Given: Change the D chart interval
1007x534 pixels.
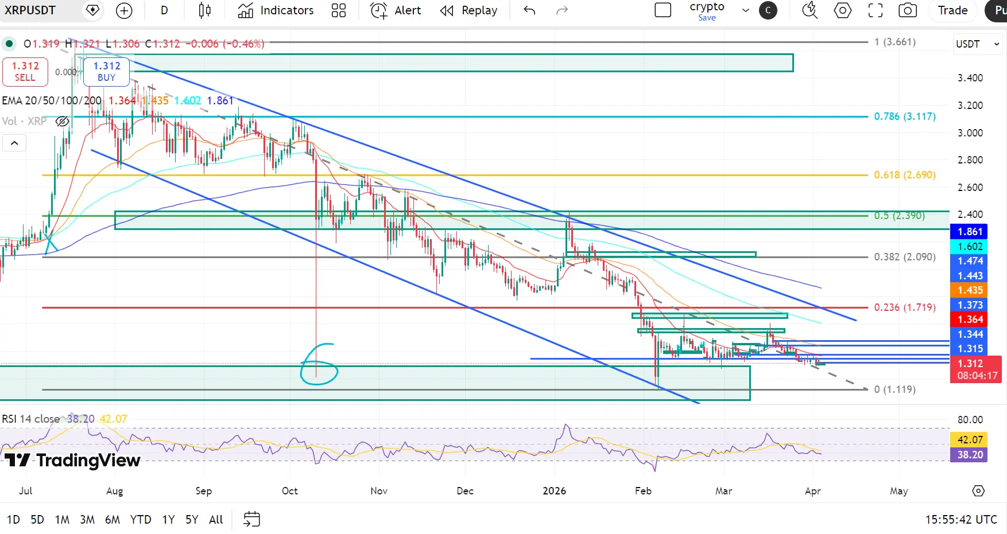Looking at the screenshot, I should [164, 10].
